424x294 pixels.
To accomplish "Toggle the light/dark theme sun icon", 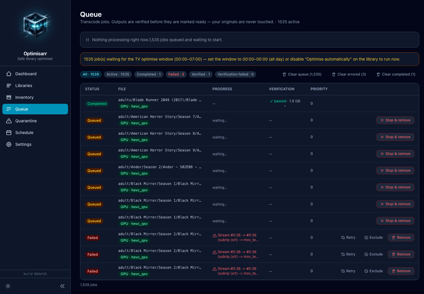I will pos(8,286).
